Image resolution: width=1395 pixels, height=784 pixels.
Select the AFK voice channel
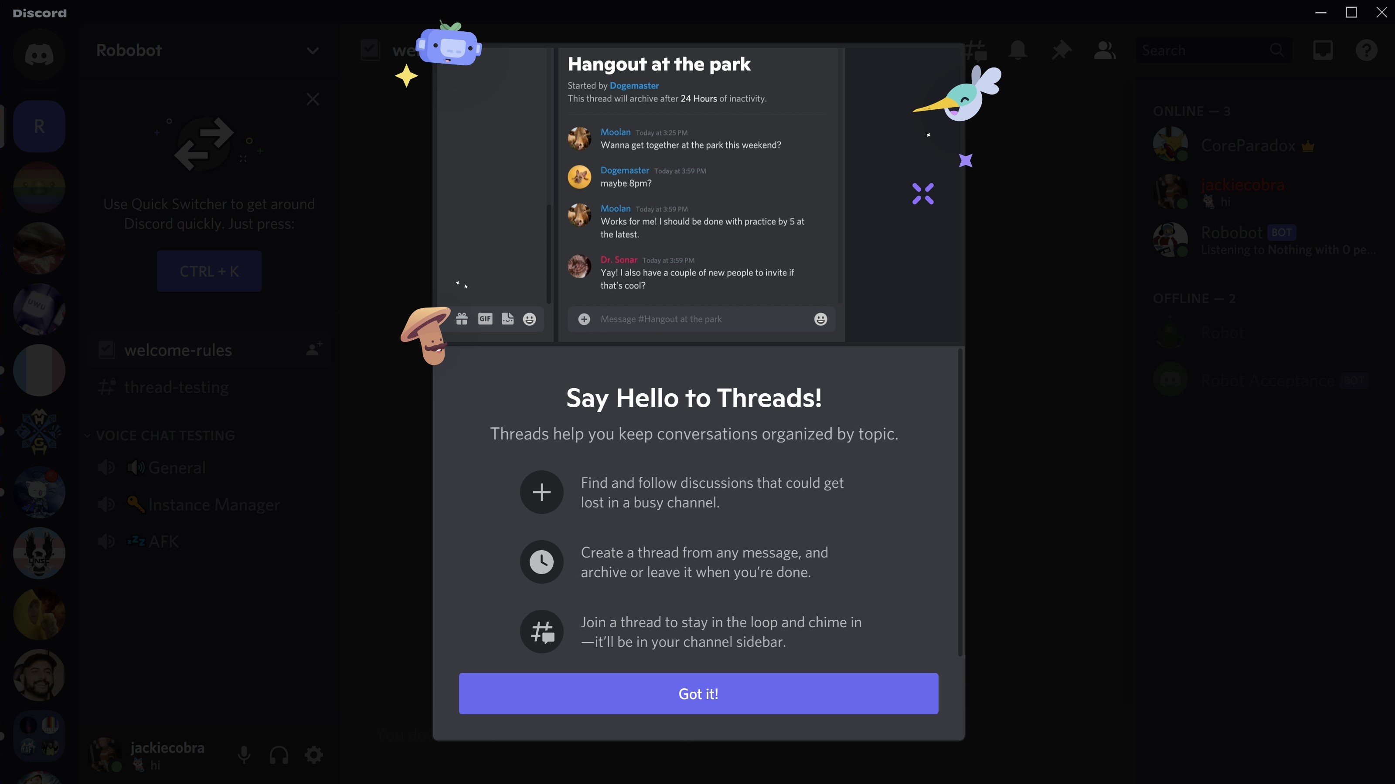(x=163, y=541)
